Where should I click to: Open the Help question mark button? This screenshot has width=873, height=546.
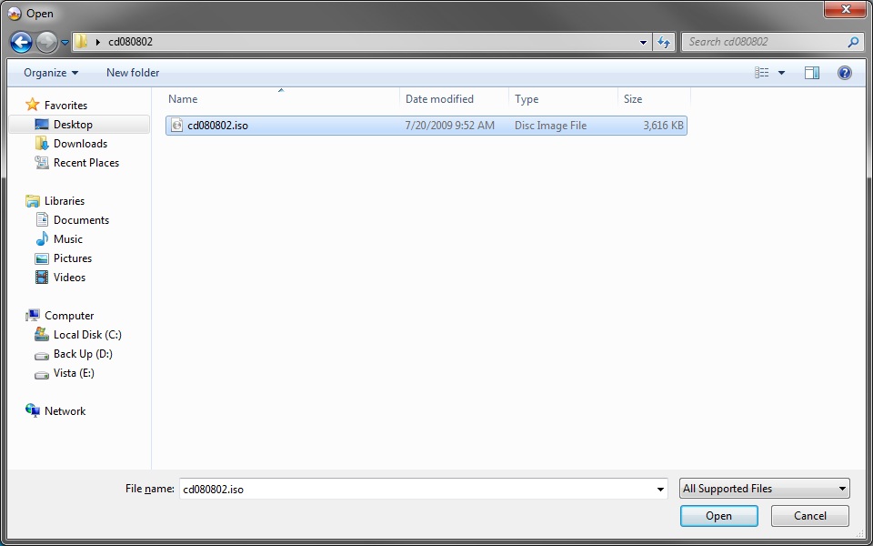pyautogui.click(x=844, y=73)
